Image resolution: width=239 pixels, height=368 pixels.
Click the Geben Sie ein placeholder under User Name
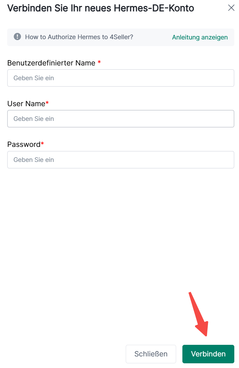point(34,119)
